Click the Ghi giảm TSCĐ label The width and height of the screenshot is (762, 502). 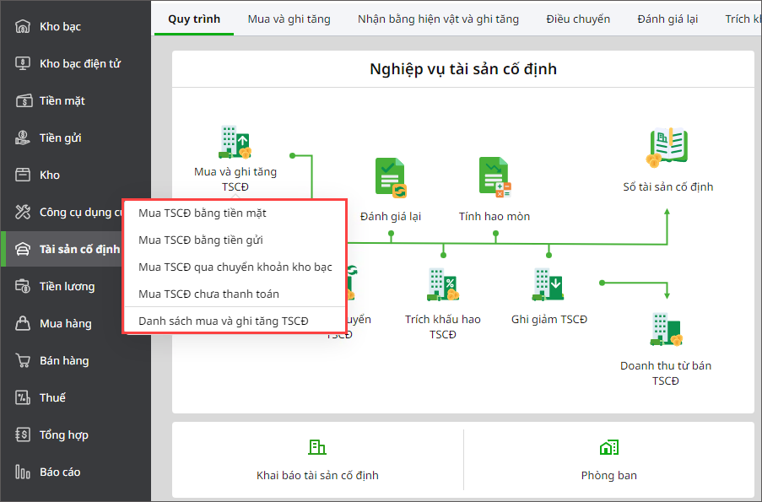pos(549,319)
